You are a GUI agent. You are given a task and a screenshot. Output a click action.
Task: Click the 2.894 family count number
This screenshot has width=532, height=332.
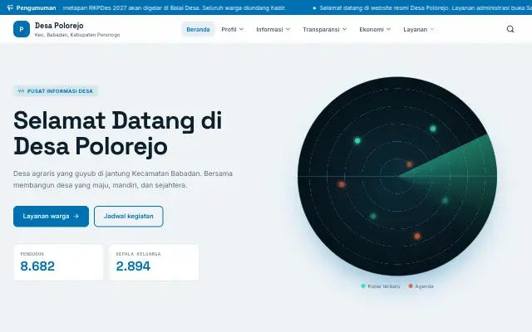(133, 266)
